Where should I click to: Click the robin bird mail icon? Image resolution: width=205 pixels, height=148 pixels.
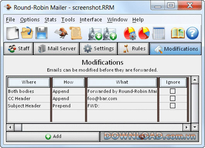[x=61, y=33]
